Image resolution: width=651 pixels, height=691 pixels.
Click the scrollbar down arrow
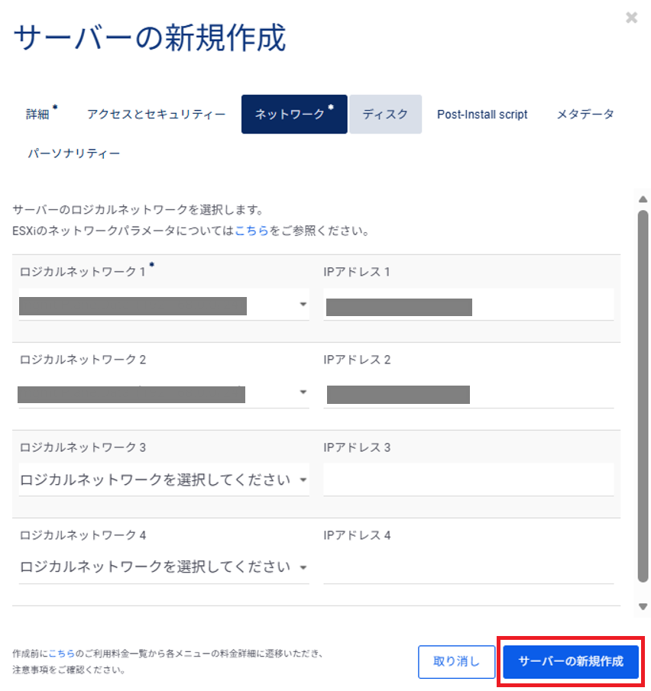(x=643, y=607)
